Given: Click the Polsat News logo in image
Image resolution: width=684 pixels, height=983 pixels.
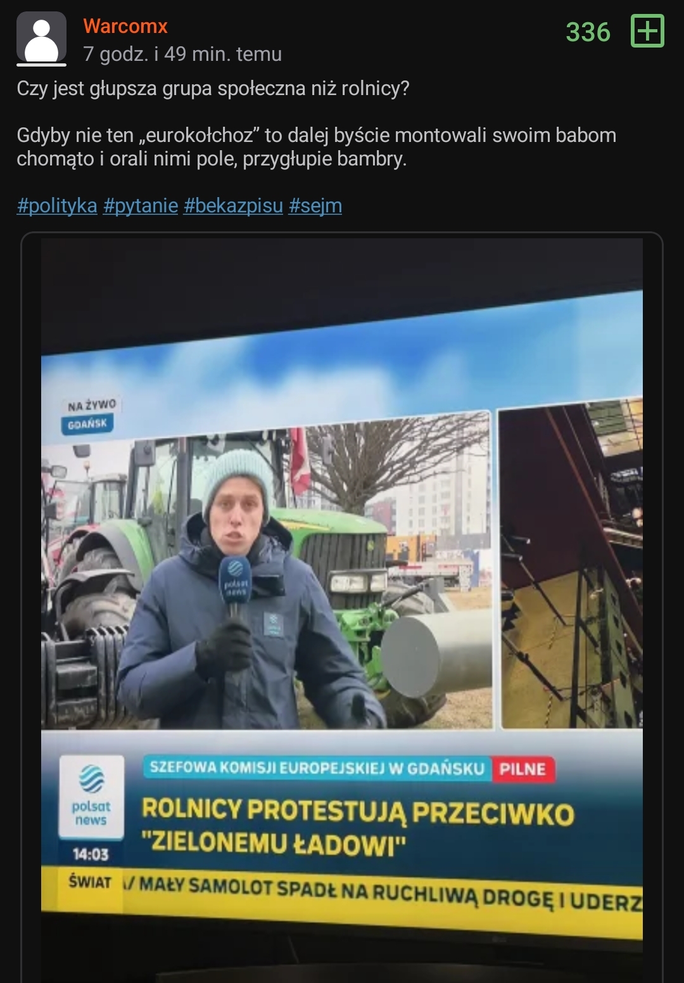Looking at the screenshot, I should pos(91,796).
